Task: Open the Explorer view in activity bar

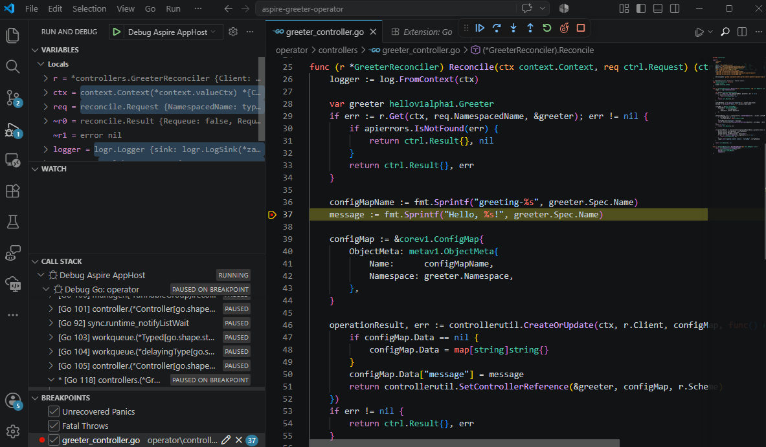Action: 13,36
